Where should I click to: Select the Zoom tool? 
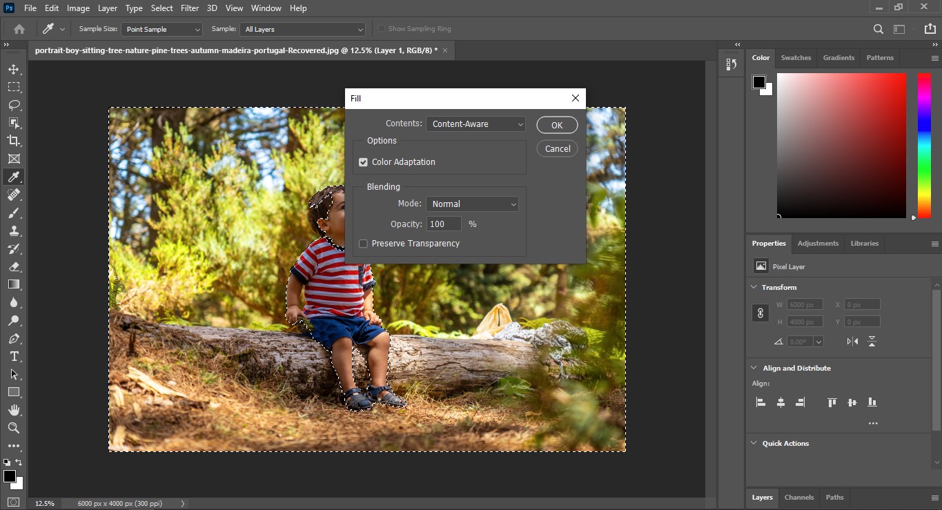13,428
